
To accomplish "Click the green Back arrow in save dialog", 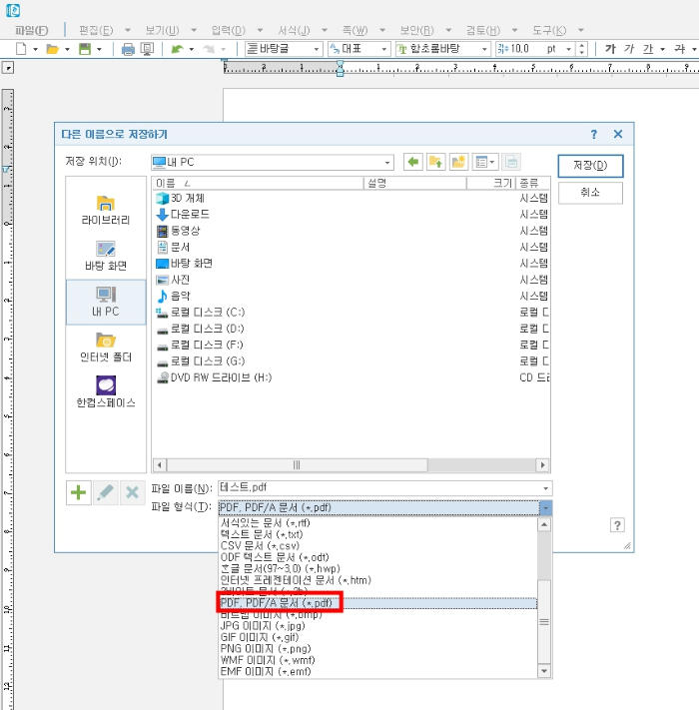I will tap(412, 162).
